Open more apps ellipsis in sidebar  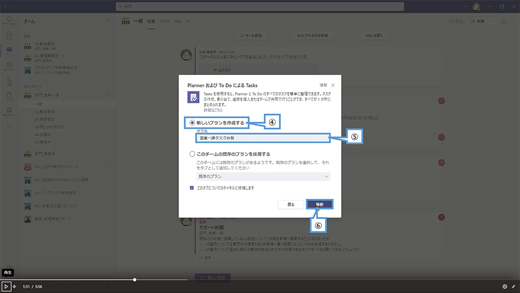click(x=9, y=127)
